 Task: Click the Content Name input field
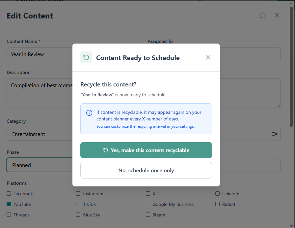(40, 54)
